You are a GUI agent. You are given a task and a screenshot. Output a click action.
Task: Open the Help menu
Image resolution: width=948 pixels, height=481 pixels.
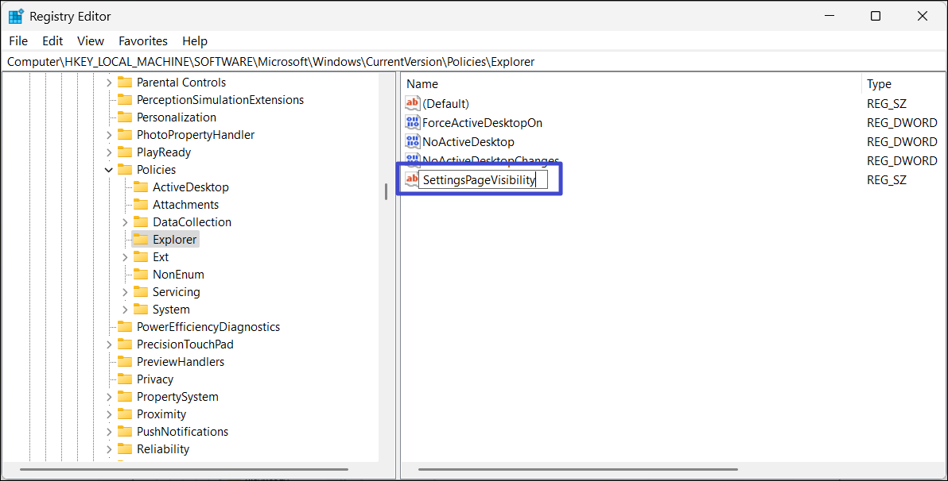pos(195,41)
